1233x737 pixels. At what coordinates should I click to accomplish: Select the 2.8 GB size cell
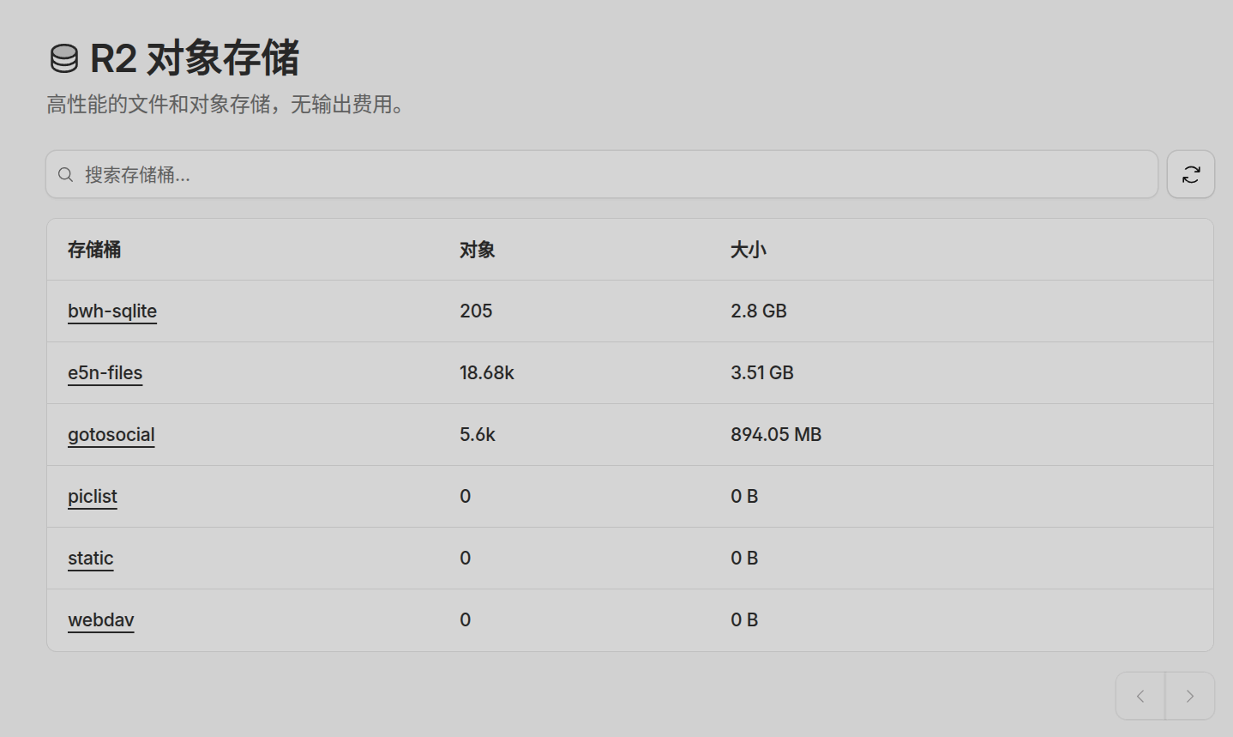coord(758,311)
